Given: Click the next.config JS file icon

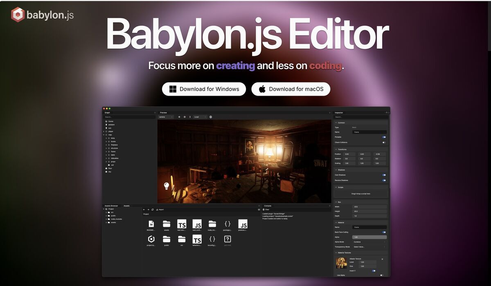Looking at the screenshot, I should pyautogui.click(x=197, y=224).
